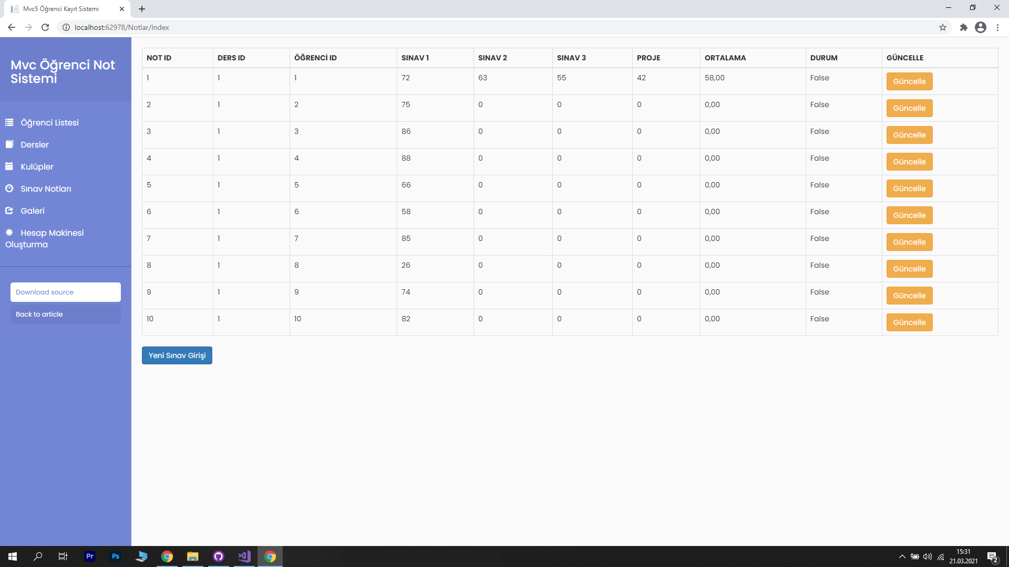1009x567 pixels.
Task: Click the Yeni Sınav Girişi button
Action: point(177,355)
